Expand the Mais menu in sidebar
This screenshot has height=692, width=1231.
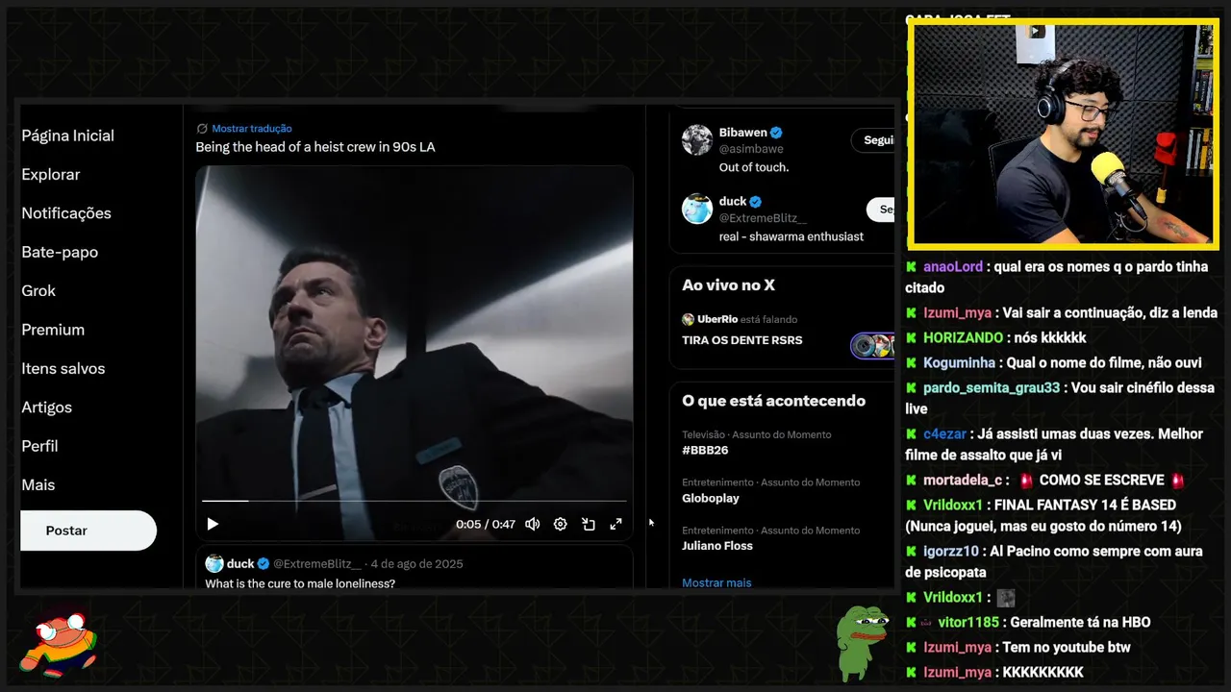[x=38, y=485]
